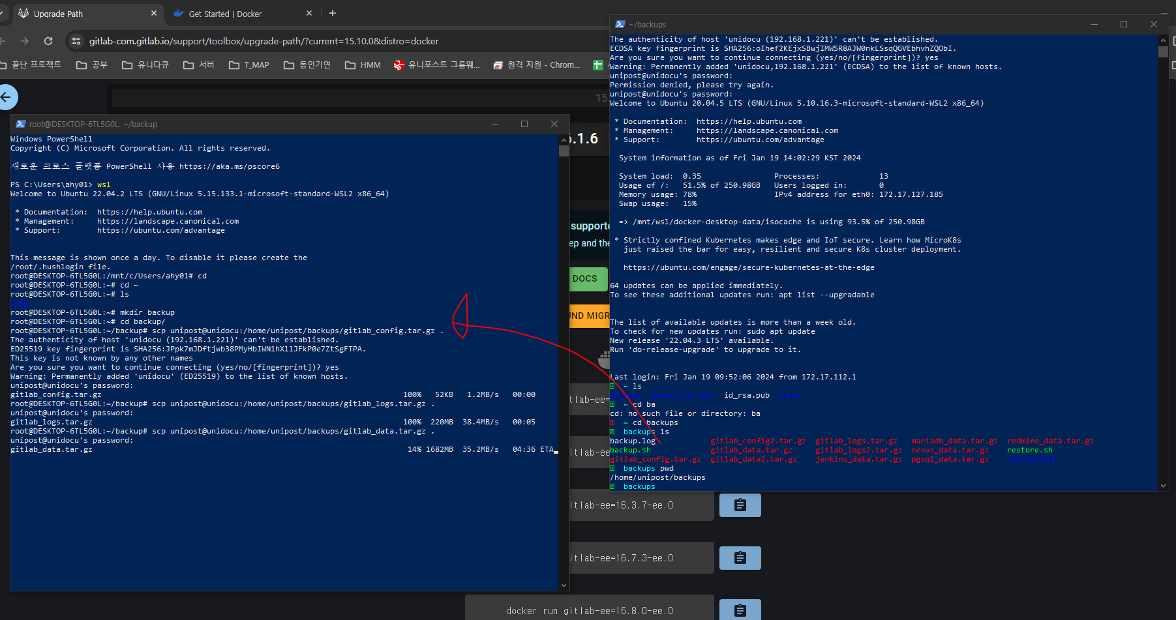Maximize the ~/backups terminal window

tap(1124, 24)
